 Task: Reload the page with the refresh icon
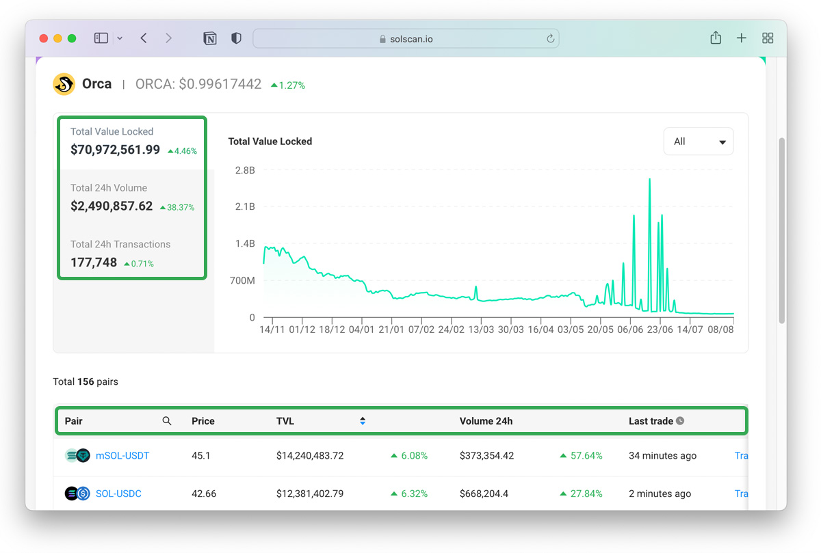pos(550,39)
